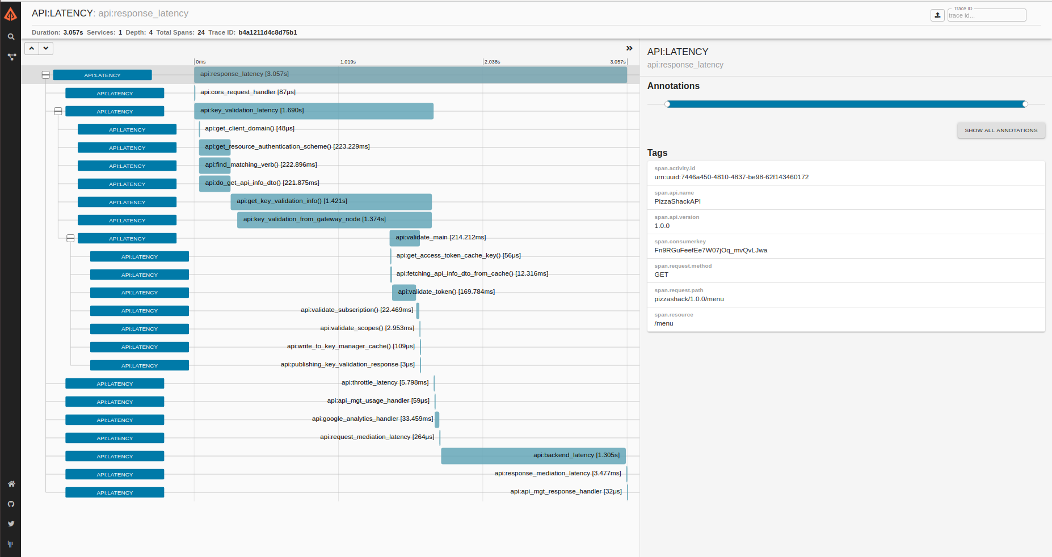Click the orange Zipkin logo

[x=10, y=14]
